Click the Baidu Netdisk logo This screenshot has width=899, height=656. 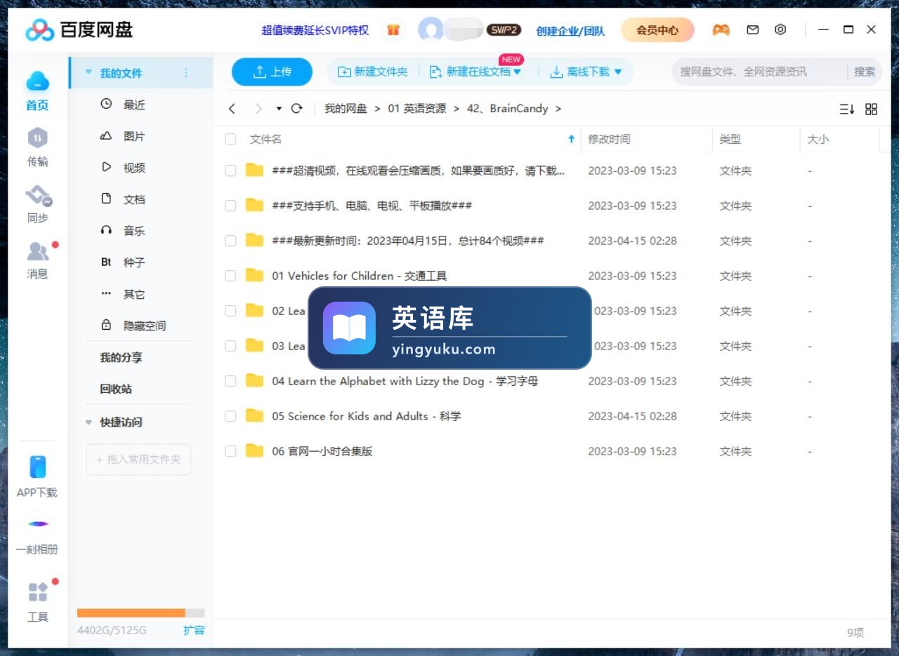tap(79, 29)
